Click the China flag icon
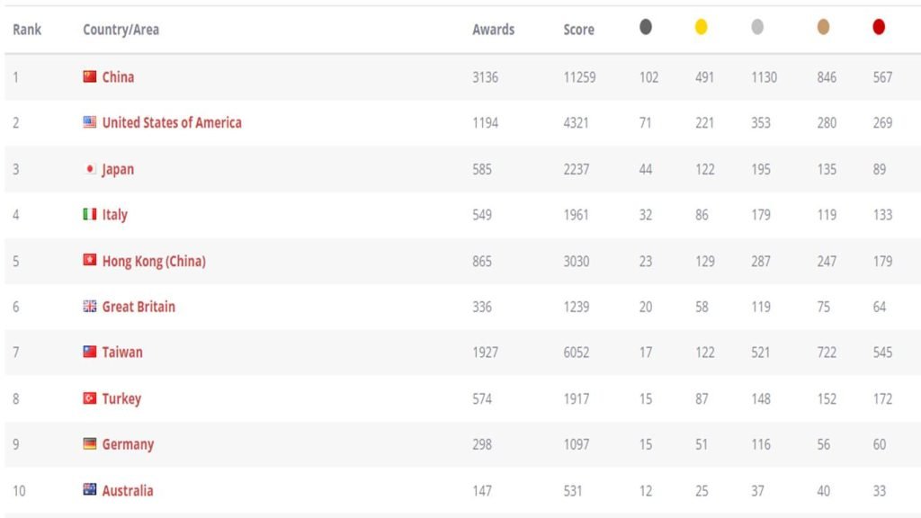 pyautogui.click(x=89, y=76)
